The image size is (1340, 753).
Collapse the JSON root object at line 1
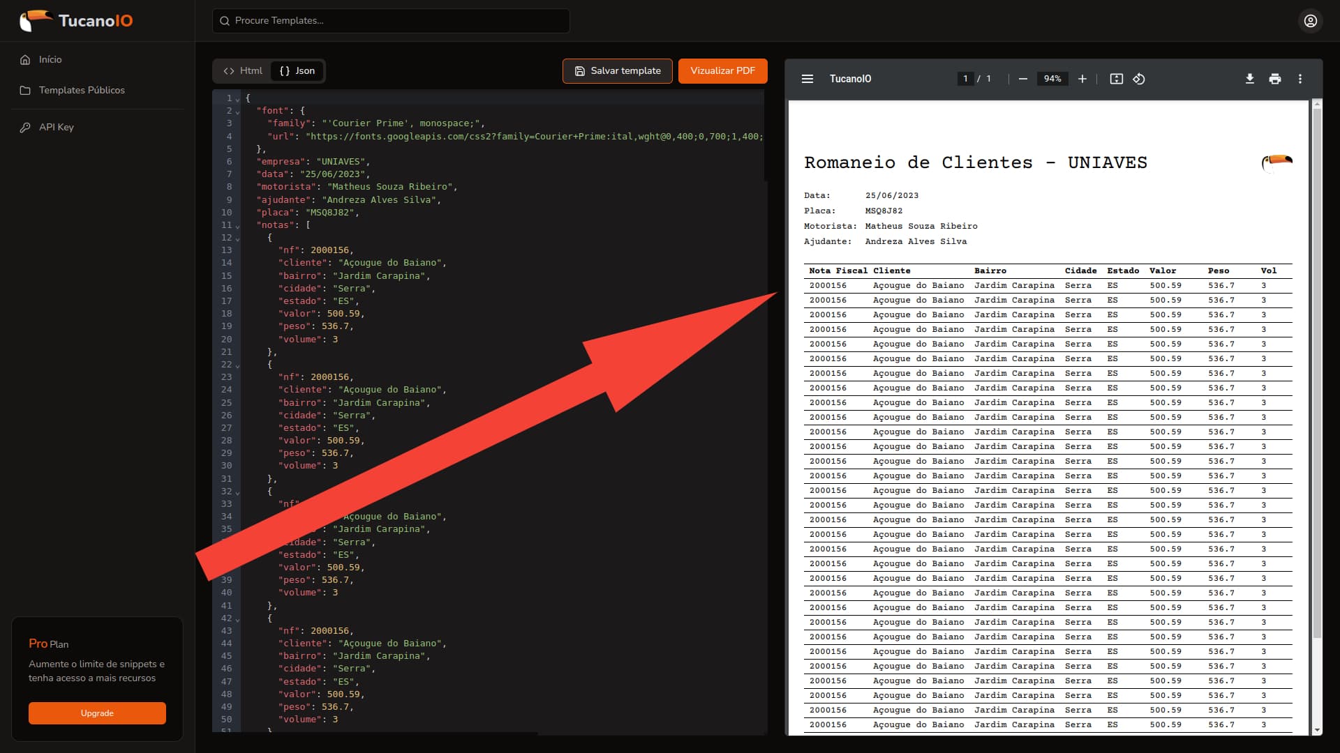tap(237, 99)
